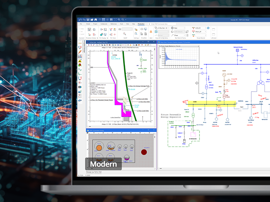Open the File menu

pos(81,24)
